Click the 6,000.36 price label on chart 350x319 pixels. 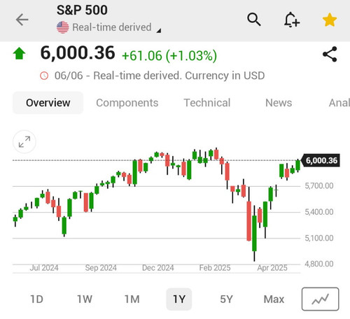pos(321,160)
